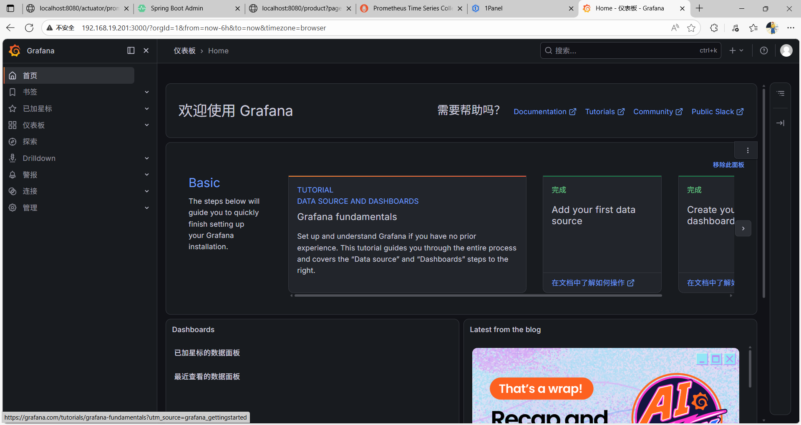Viewport: 801px width, 425px height.
Task: Open the browser tab actions menu
Action: point(10,8)
